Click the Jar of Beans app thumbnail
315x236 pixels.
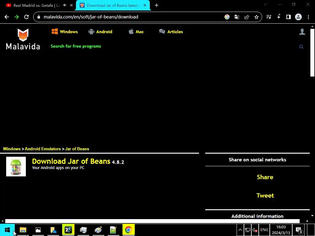(x=16, y=167)
